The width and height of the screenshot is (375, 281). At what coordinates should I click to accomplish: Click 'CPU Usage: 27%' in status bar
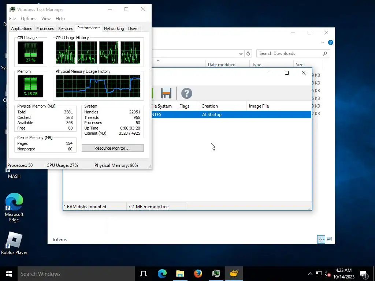tap(62, 165)
